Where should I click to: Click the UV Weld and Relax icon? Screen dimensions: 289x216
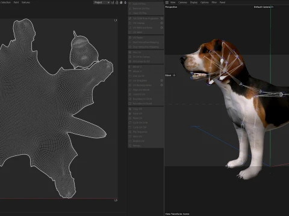(130, 28)
